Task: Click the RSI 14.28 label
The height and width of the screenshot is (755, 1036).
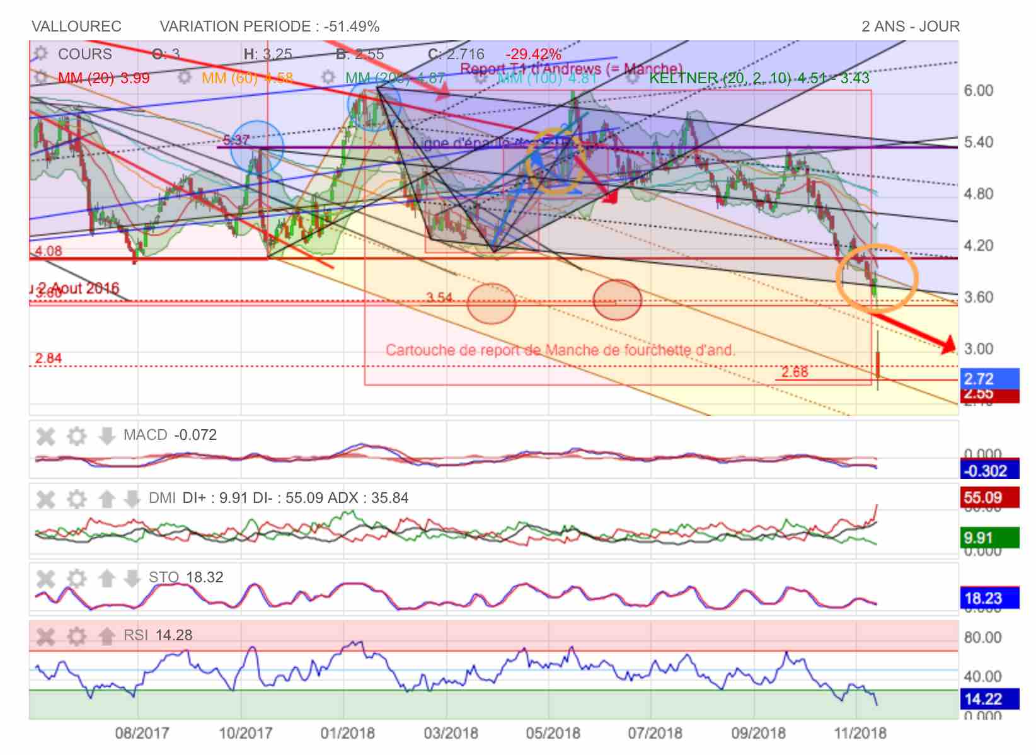Action: click(158, 635)
